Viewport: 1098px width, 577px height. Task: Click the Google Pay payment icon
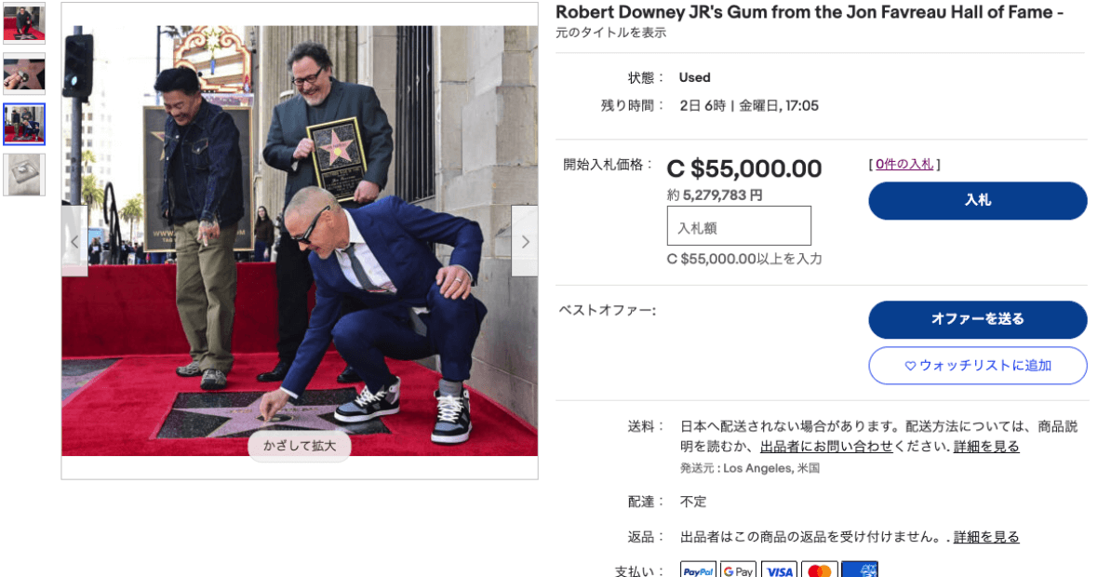[x=738, y=570]
